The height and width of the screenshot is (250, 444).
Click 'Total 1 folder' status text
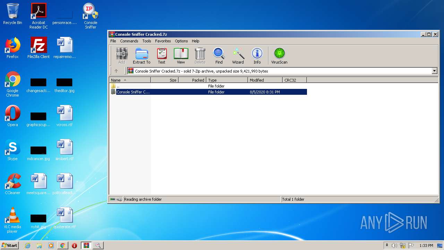tap(293, 199)
